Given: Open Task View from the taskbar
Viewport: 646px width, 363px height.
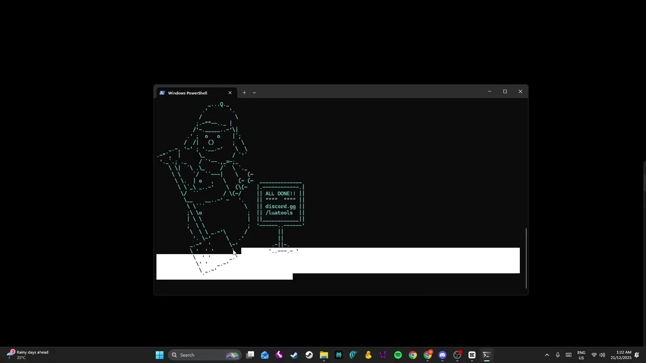Looking at the screenshot, I should (x=250, y=355).
